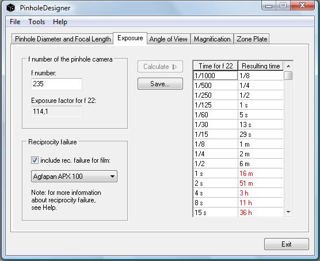Toggle include rec. failure for film checkbox
This screenshot has width=320, height=261.
coord(35,160)
